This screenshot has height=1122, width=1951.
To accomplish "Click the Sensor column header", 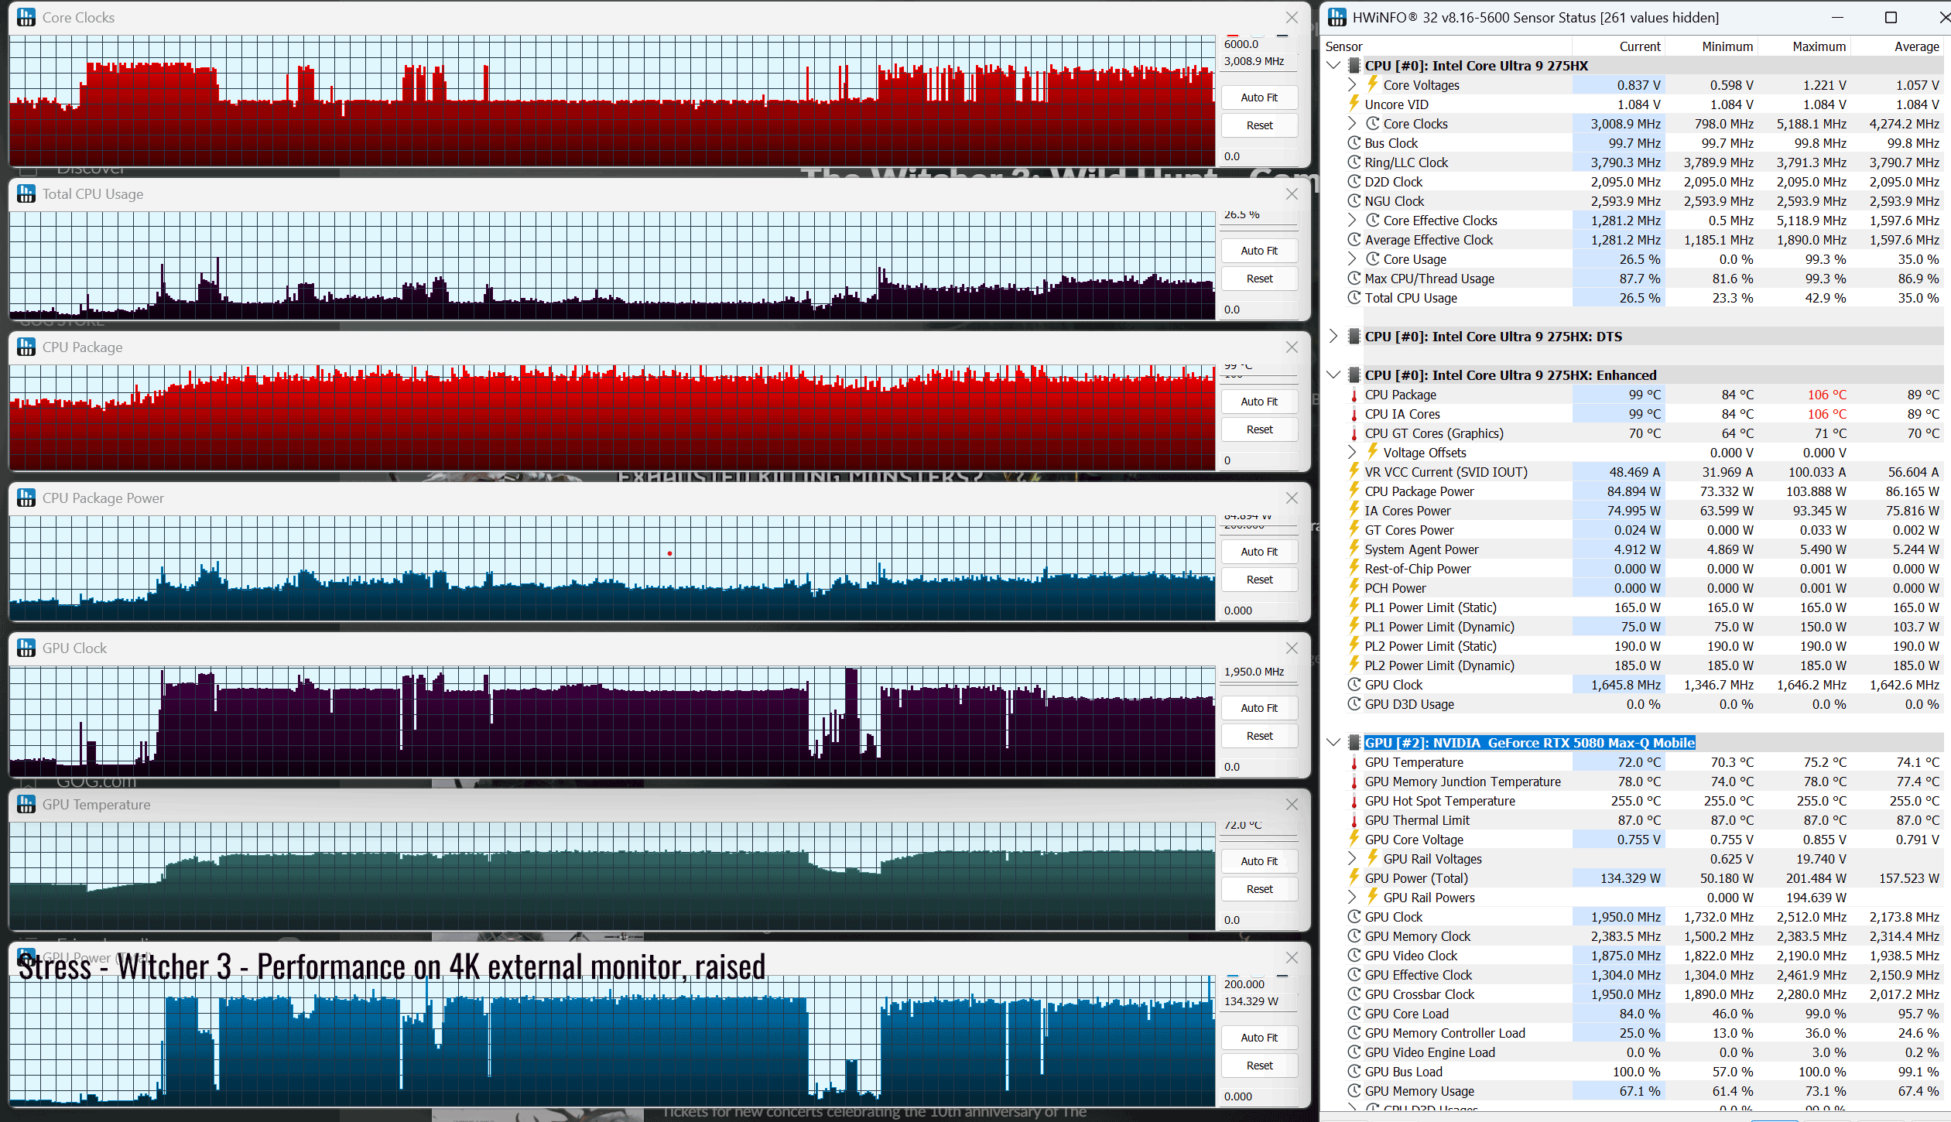I will [1447, 46].
